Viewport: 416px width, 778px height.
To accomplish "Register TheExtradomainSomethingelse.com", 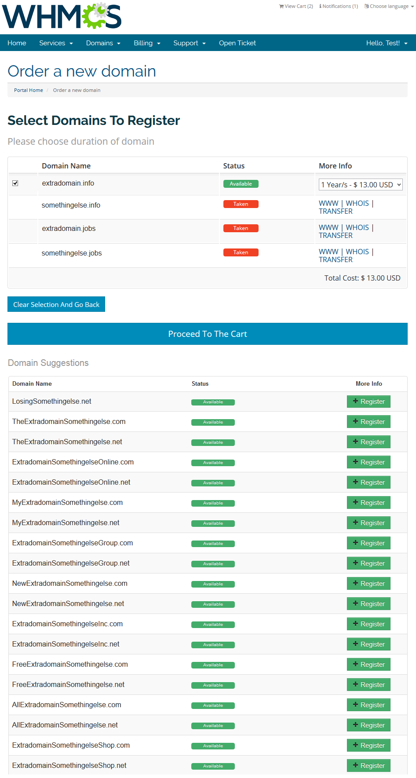I will tap(369, 422).
